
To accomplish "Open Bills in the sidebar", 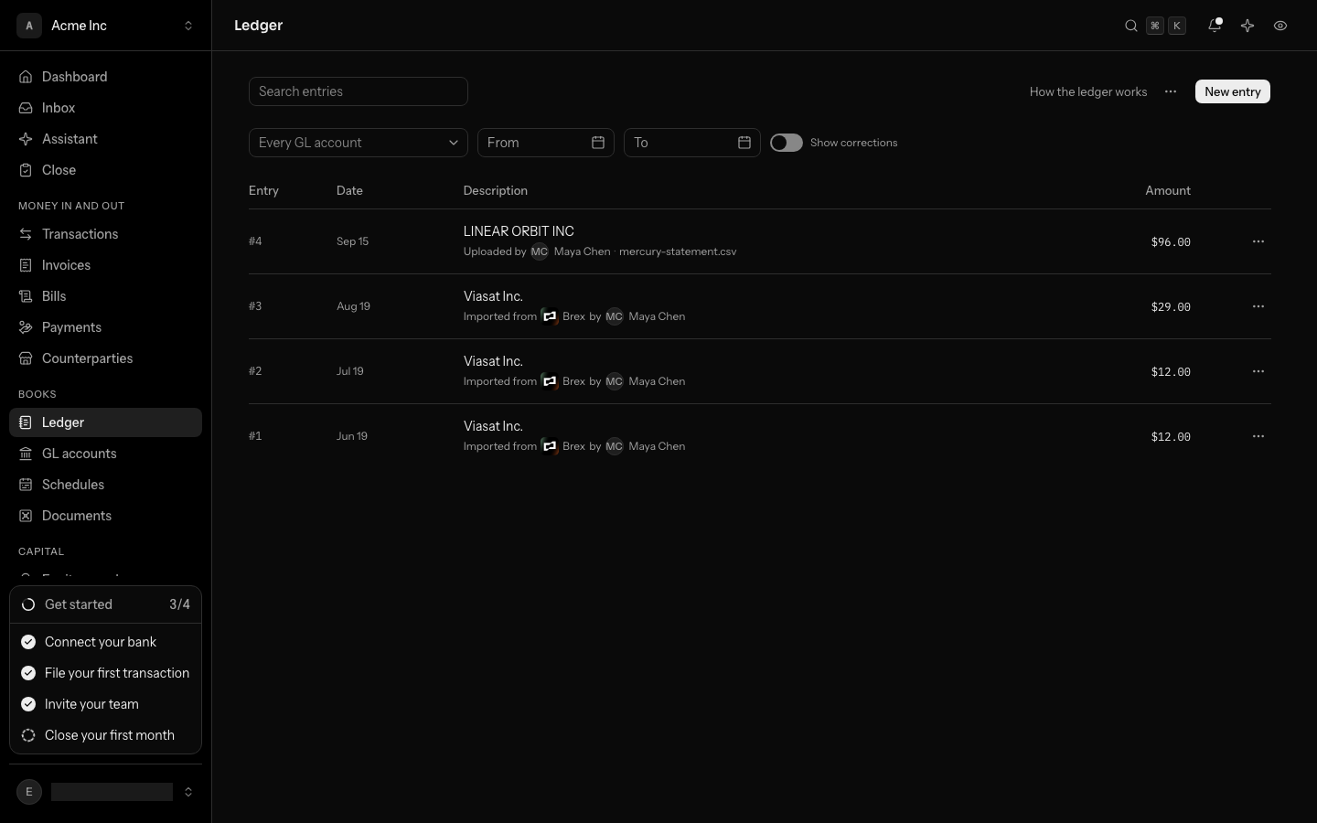I will [x=105, y=296].
